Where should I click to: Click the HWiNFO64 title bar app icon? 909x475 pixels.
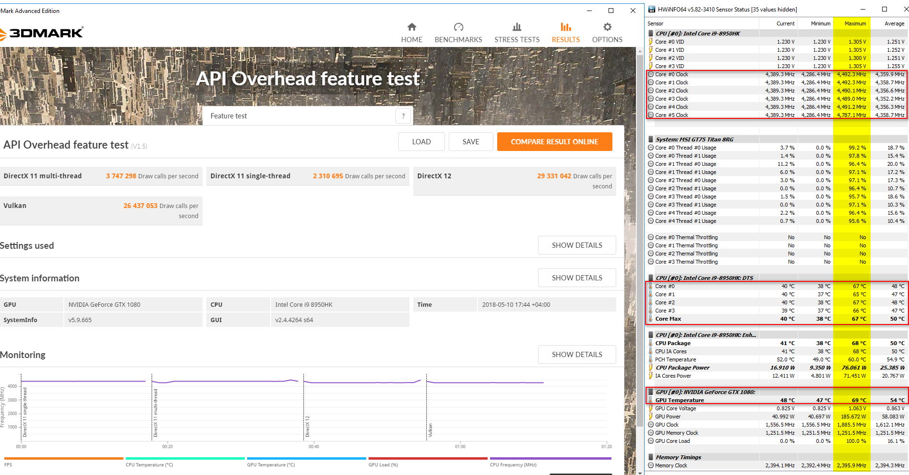(652, 9)
